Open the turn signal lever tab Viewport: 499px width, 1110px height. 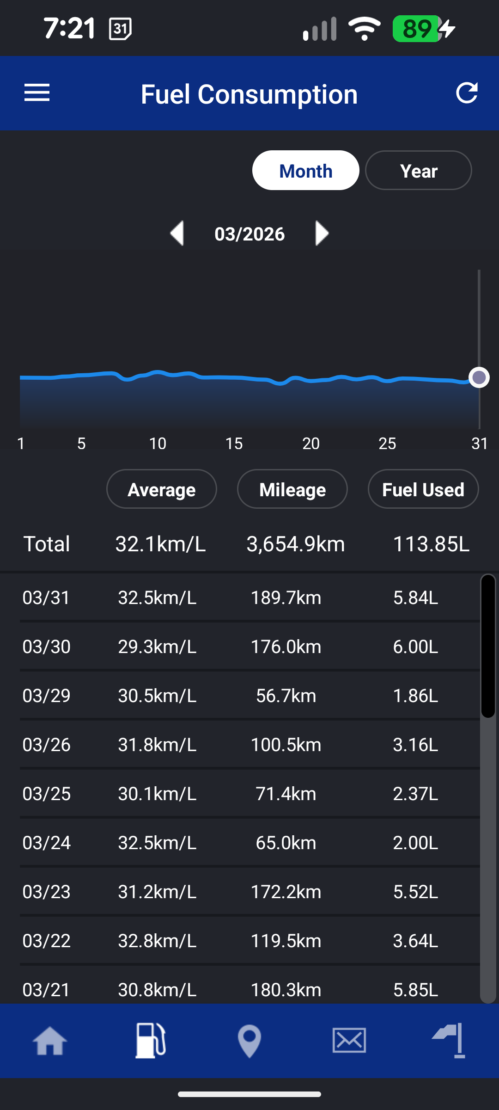pyautogui.click(x=449, y=1041)
